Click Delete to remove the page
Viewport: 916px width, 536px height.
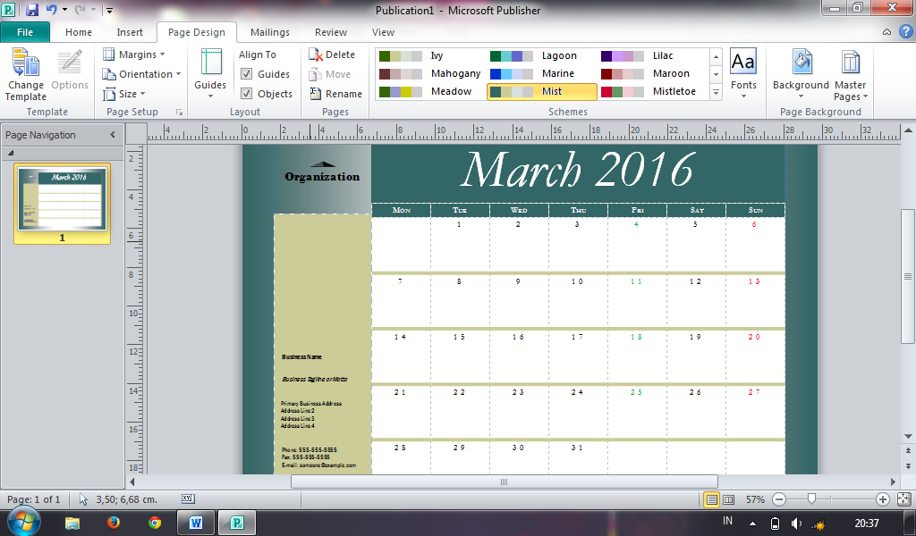click(x=335, y=54)
